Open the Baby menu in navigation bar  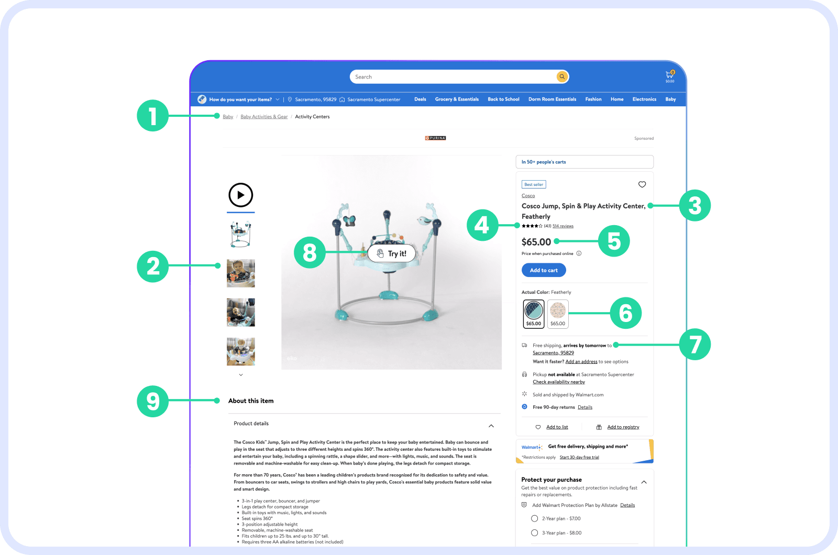pos(670,99)
